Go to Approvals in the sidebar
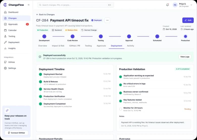Image resolution: width=197 pixels, height=140 pixels. click(16, 24)
